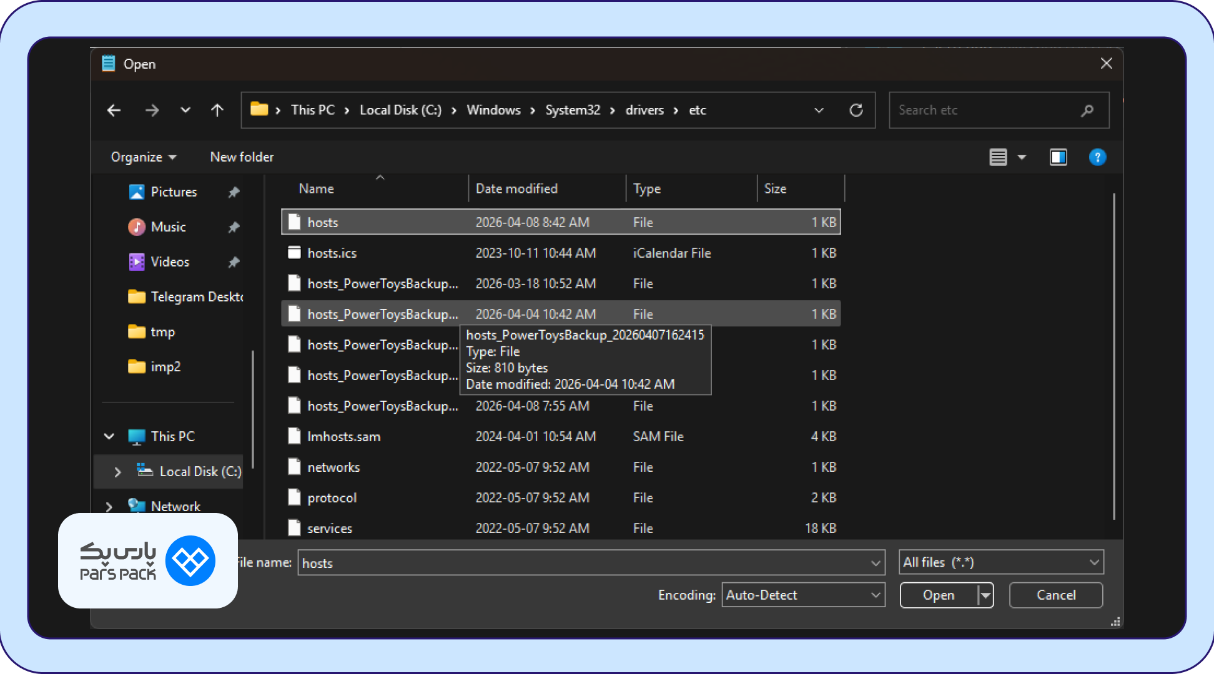Click the services file icon
Image resolution: width=1214 pixels, height=674 pixels.
point(294,527)
